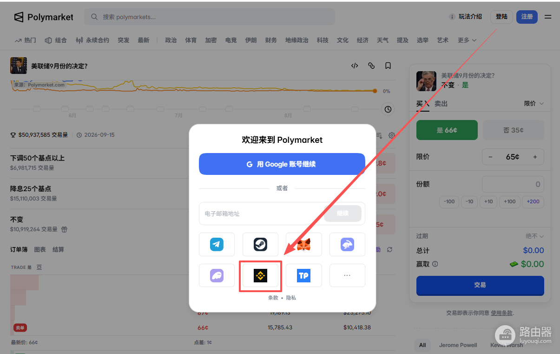
Task: Decrease limit price with minus button
Action: point(491,157)
